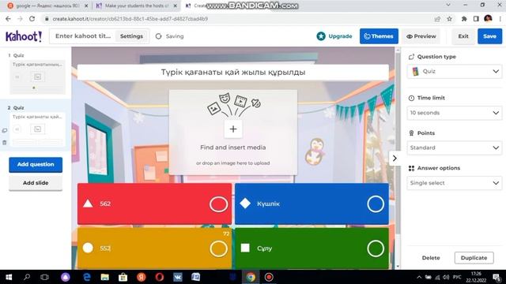The image size is (506, 284).
Task: Open the side browser panel icon
Action: (476, 19)
